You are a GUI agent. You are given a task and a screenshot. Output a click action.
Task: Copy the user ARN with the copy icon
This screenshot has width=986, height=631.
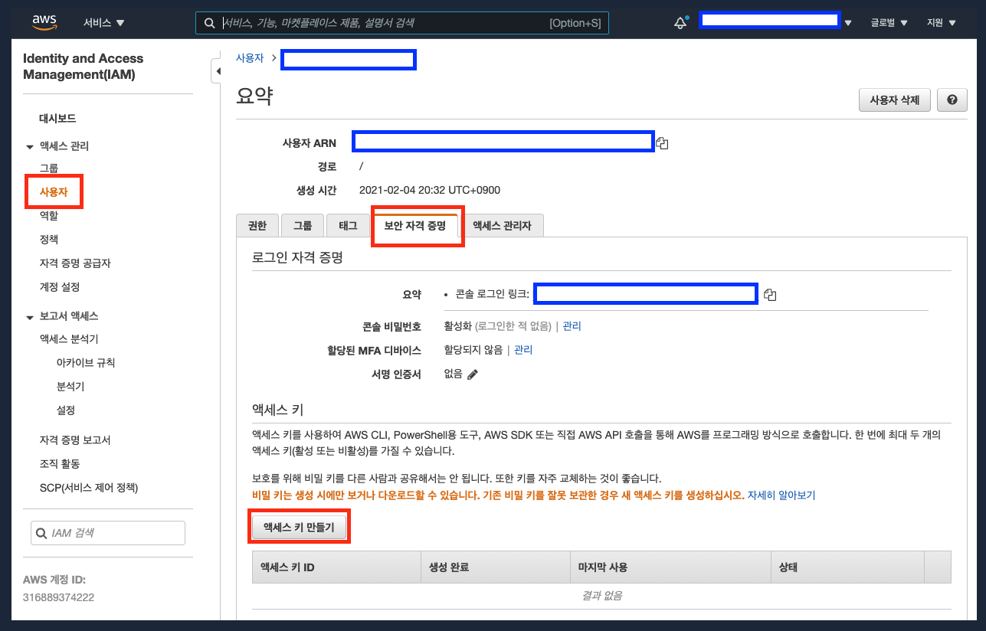point(663,143)
